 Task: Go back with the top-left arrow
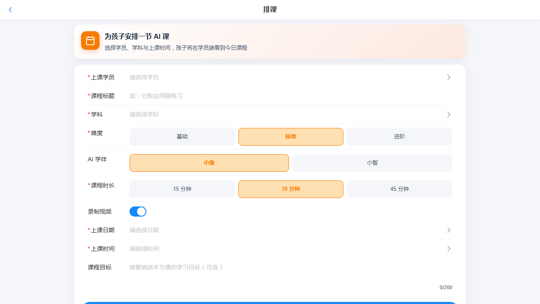pos(11,10)
